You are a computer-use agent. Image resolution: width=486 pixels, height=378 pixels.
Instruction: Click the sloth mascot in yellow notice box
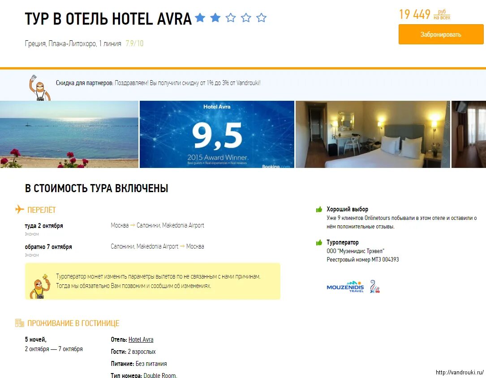40,286
